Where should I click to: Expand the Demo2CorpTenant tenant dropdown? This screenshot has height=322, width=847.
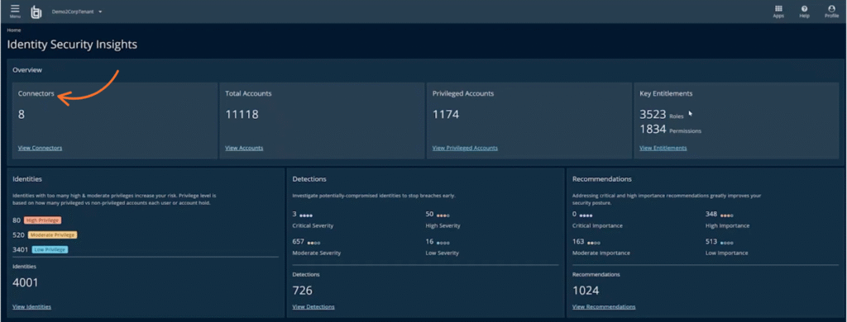point(77,12)
